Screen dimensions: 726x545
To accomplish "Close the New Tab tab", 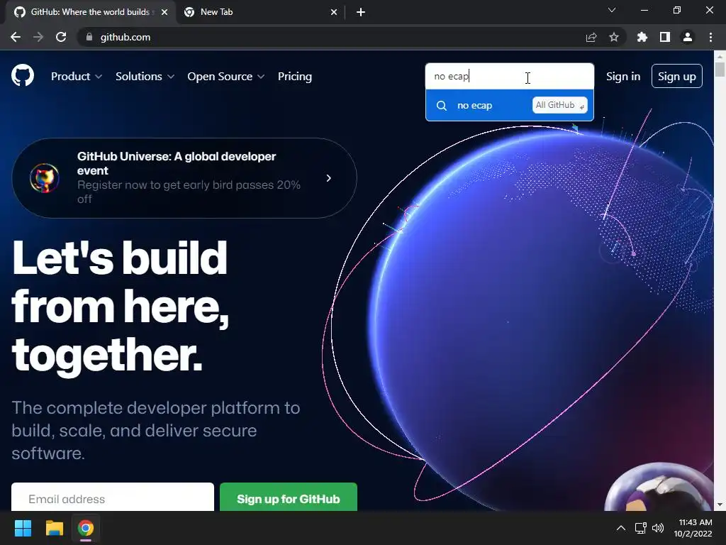I will 334,12.
